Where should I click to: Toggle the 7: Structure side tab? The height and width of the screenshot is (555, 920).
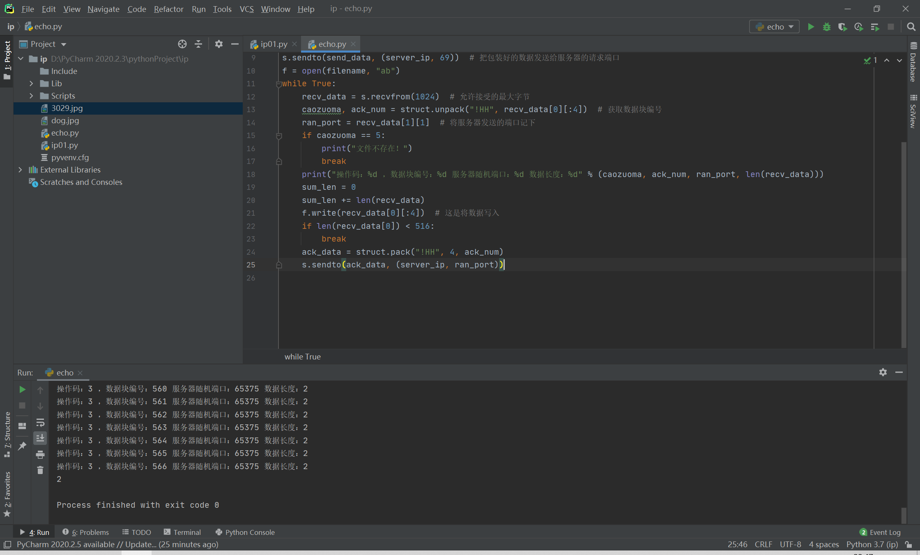pos(7,435)
